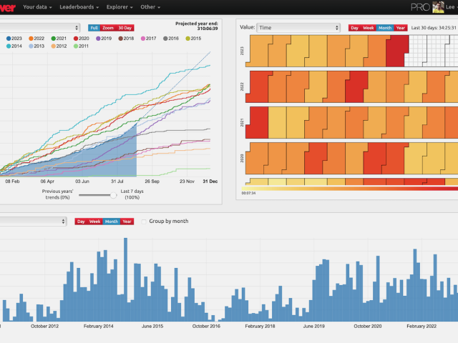Click the dark red 2023 heatmap month cell
The height and width of the screenshot is (343, 458).
(x=394, y=50)
